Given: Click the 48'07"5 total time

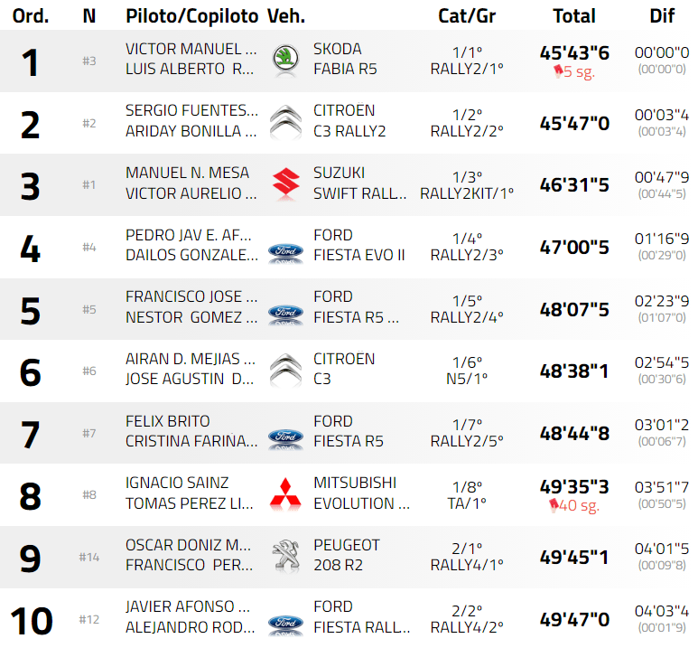Looking at the screenshot, I should pyautogui.click(x=574, y=309).
